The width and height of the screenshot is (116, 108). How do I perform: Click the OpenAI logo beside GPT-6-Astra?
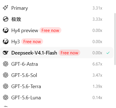click(x=6, y=64)
